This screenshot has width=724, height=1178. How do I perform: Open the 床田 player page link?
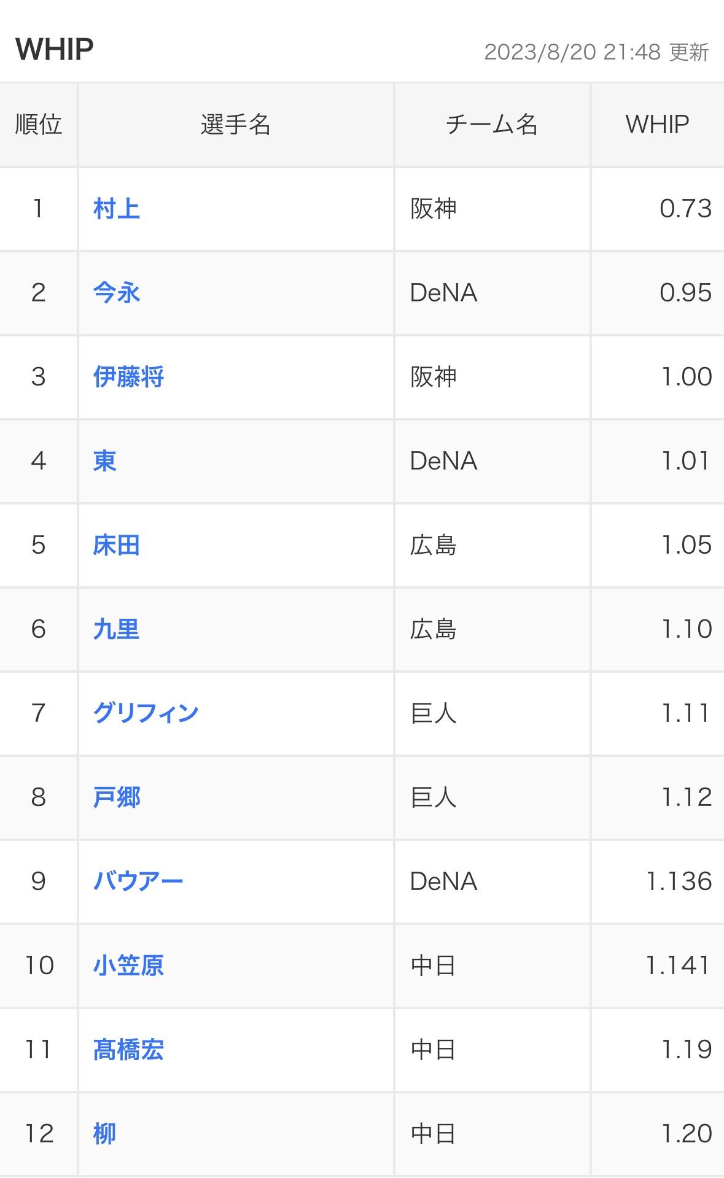(117, 545)
